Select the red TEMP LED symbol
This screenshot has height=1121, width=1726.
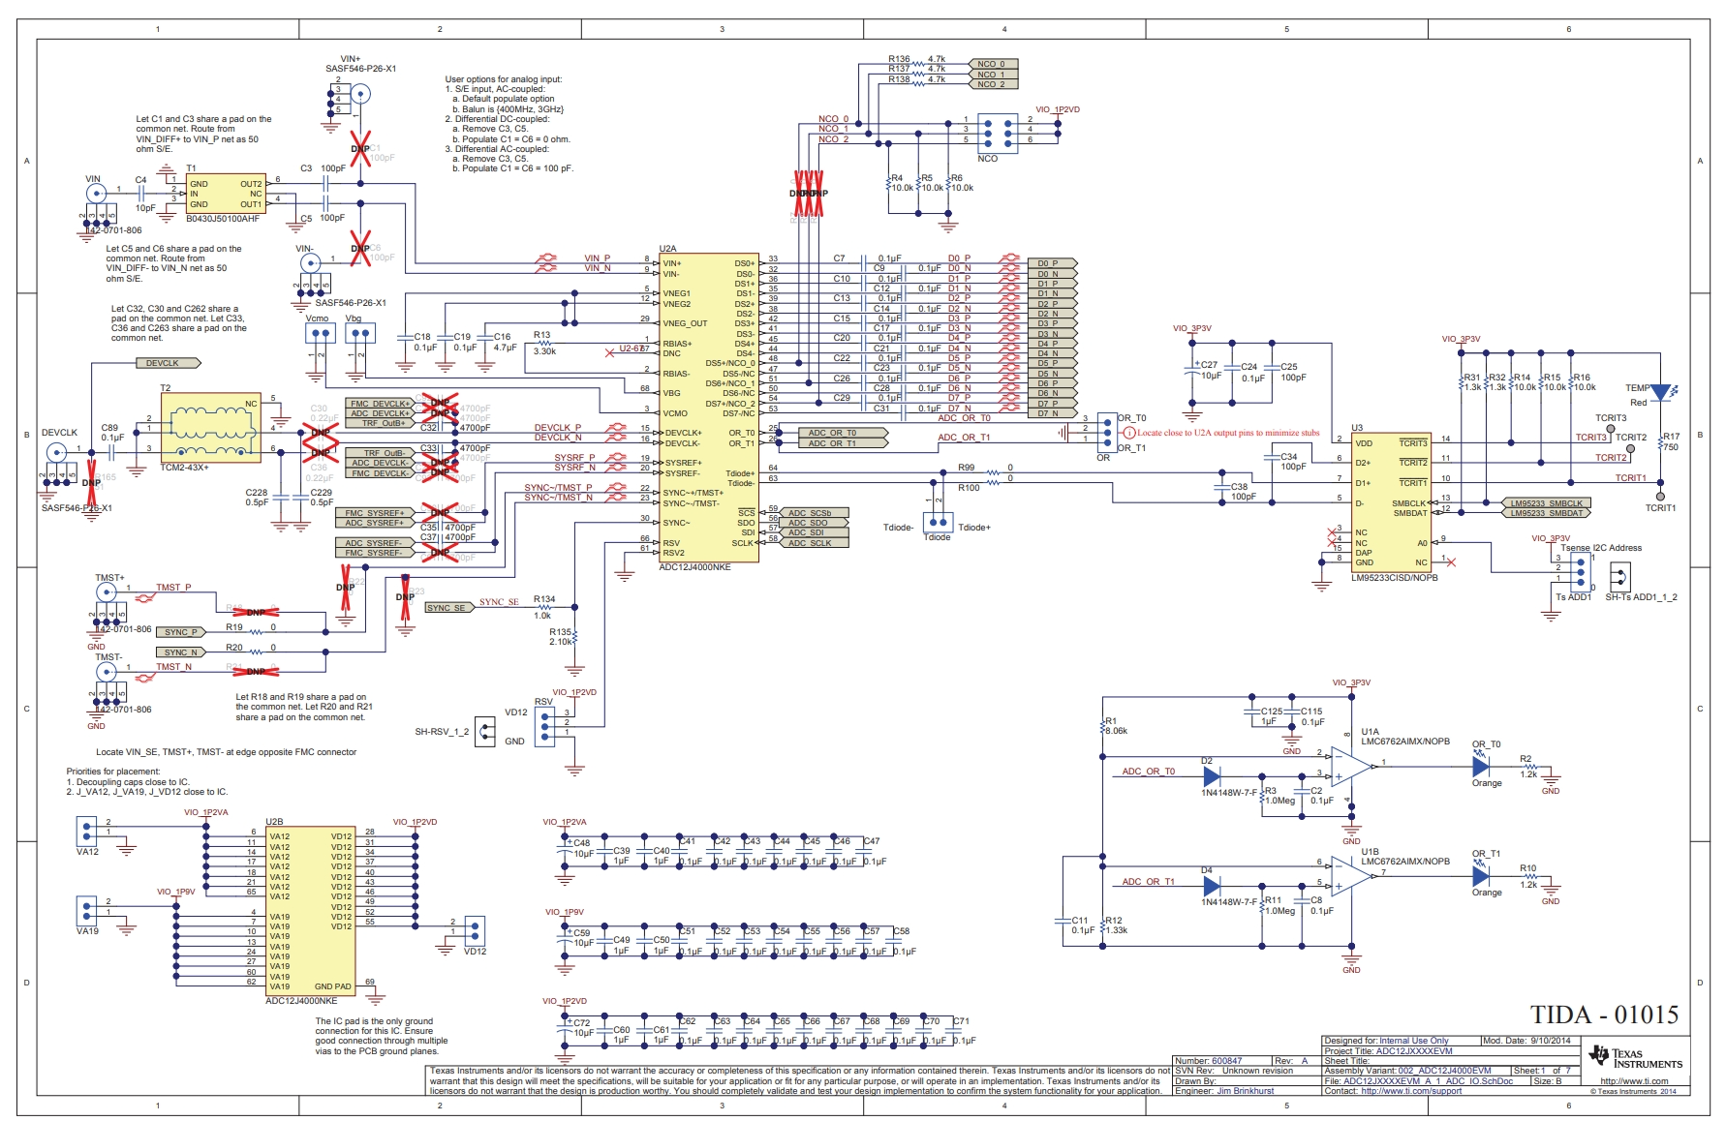[1661, 392]
